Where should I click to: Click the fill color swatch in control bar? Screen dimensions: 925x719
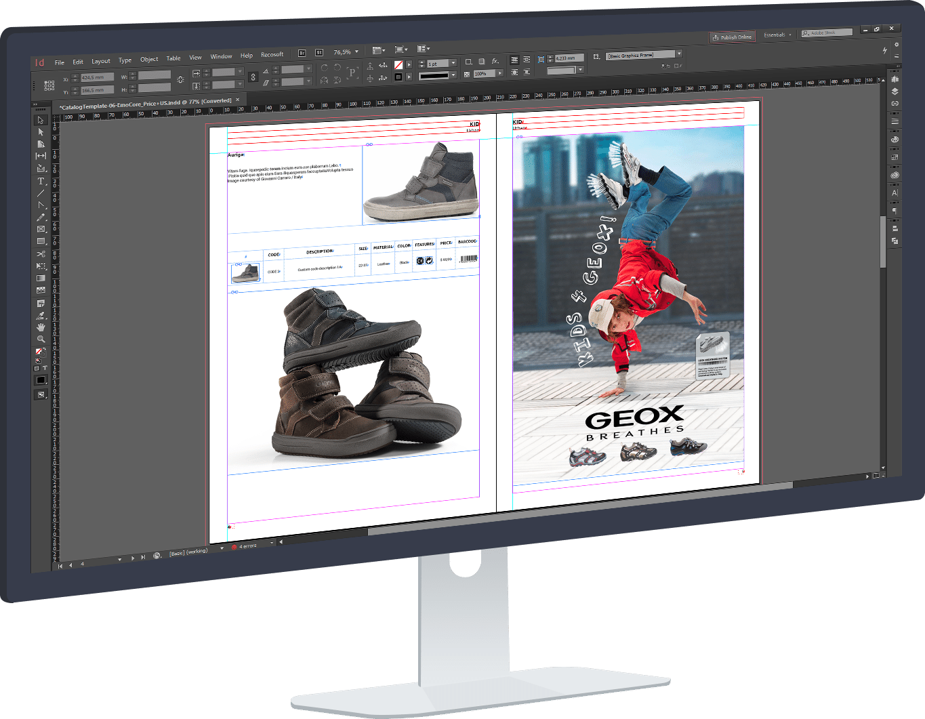tap(398, 65)
